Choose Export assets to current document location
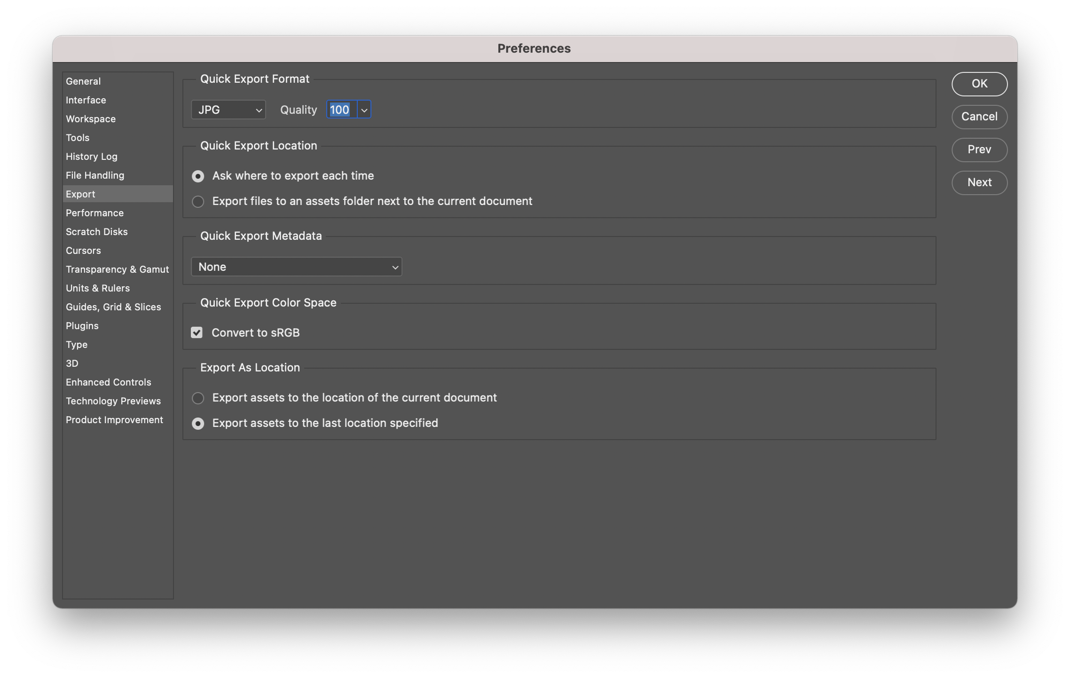 tap(198, 398)
